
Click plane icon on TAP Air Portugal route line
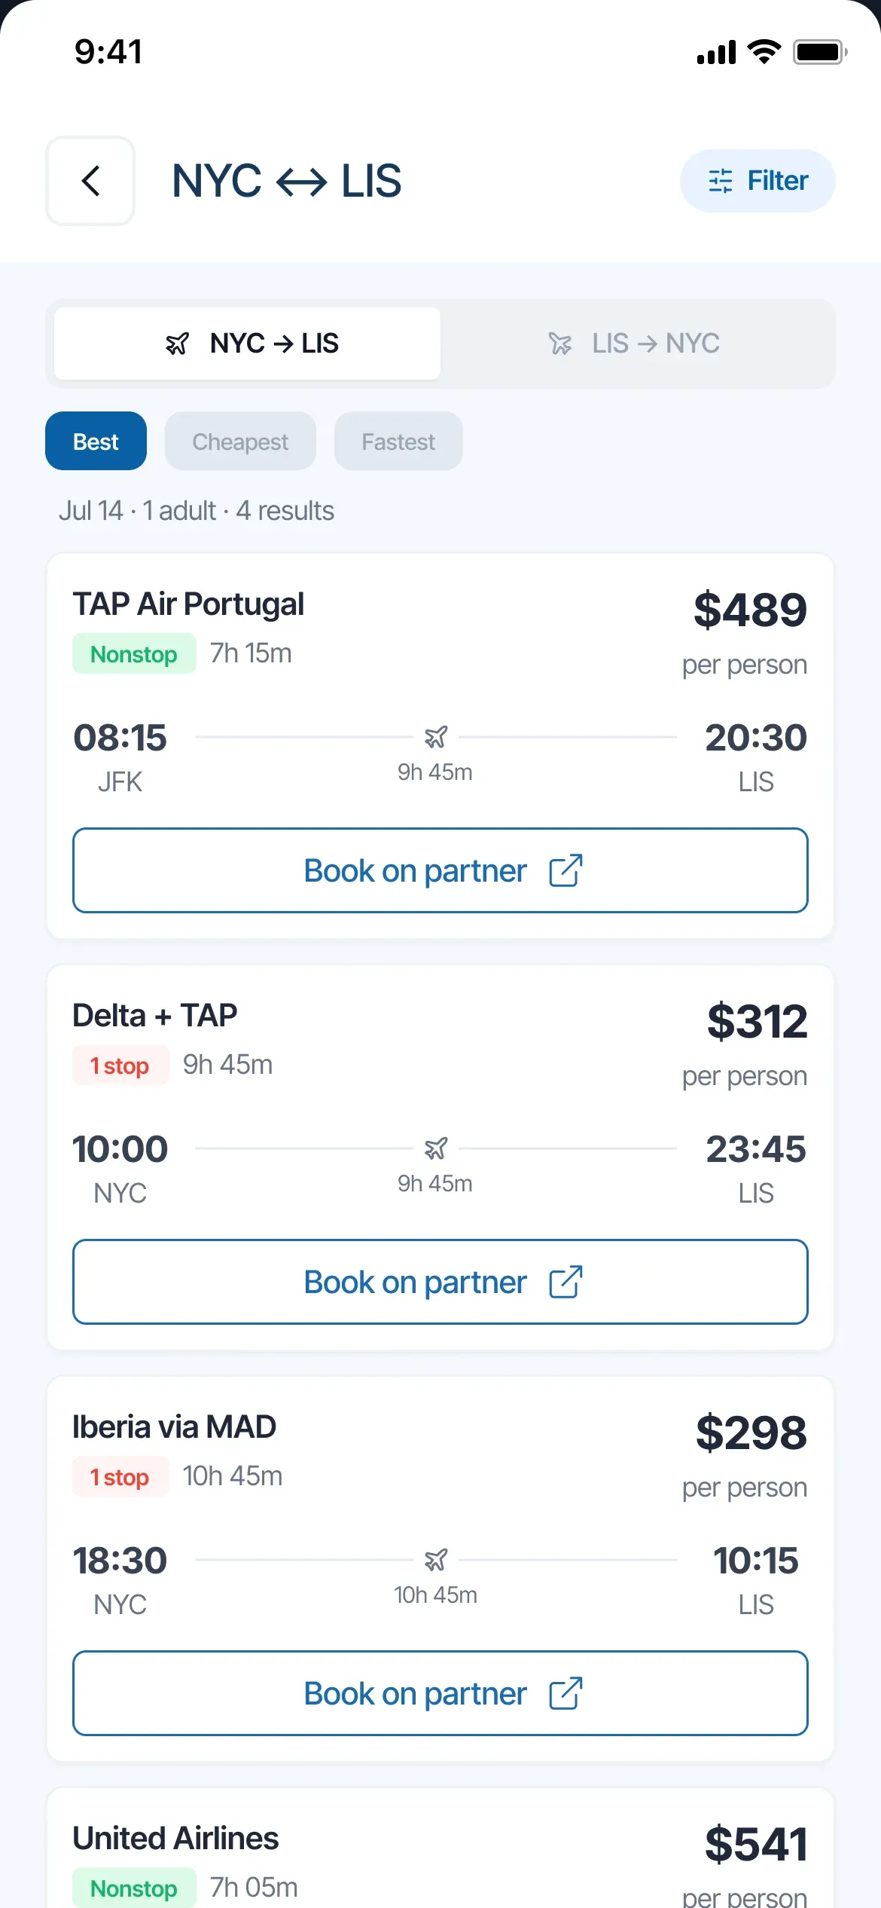(436, 737)
